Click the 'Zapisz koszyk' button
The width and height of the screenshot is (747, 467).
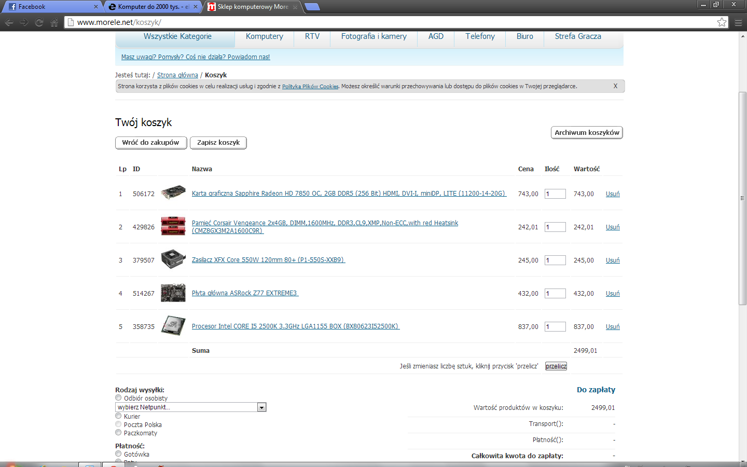(218, 143)
